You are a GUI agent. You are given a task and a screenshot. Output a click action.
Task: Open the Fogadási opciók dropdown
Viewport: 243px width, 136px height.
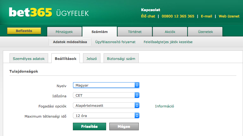click(x=106, y=106)
